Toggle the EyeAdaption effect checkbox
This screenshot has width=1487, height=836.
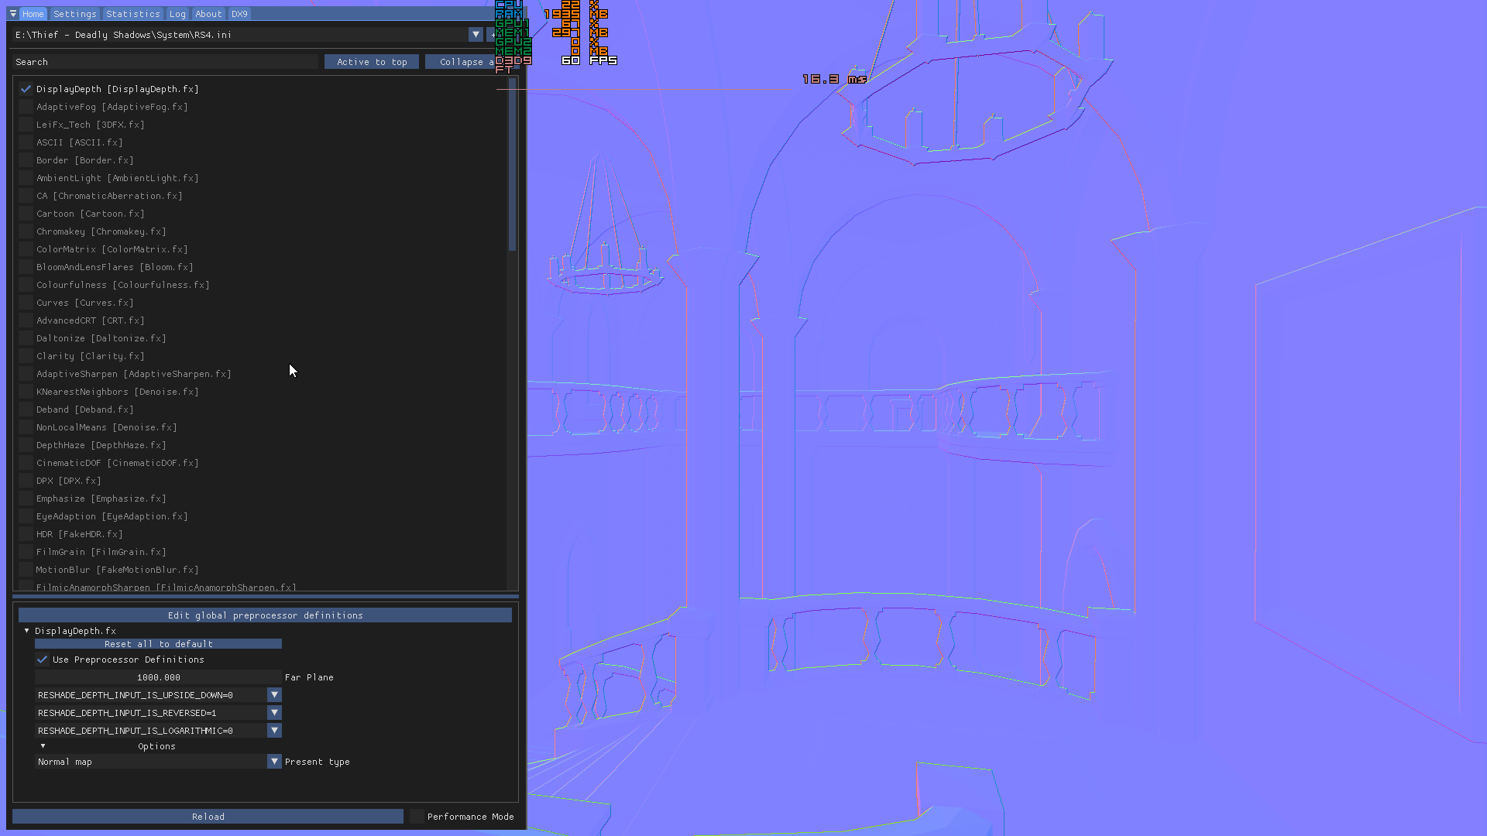coord(26,516)
